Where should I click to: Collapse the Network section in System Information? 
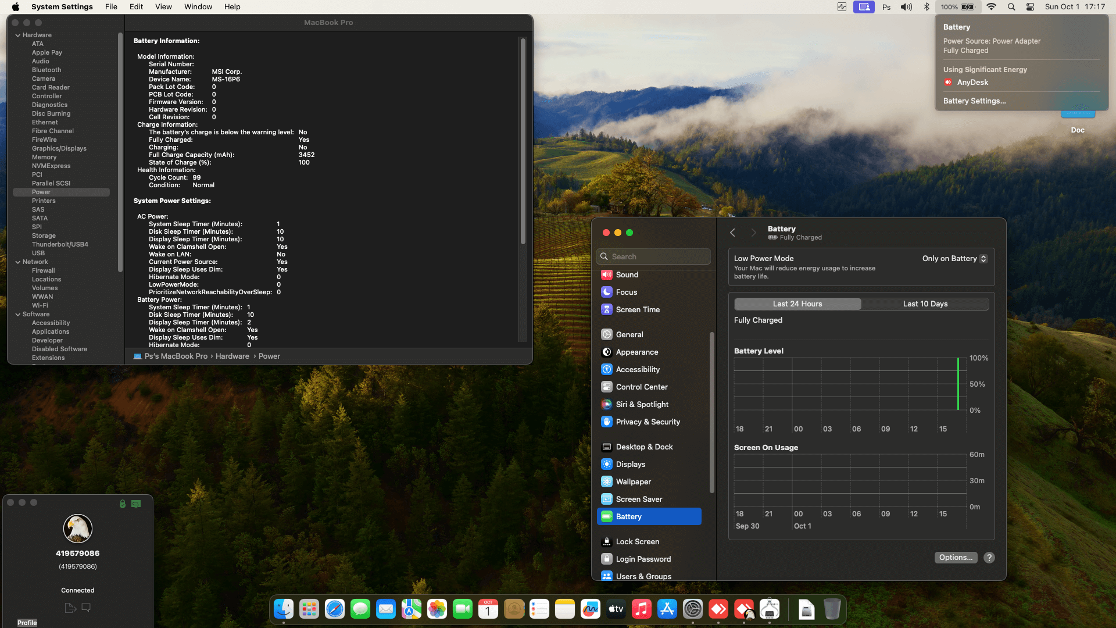point(18,262)
